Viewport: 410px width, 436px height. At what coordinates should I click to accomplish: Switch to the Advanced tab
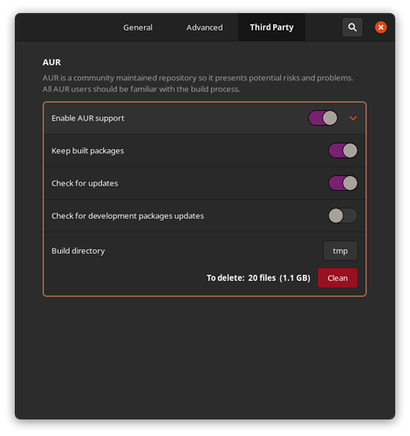click(x=204, y=27)
